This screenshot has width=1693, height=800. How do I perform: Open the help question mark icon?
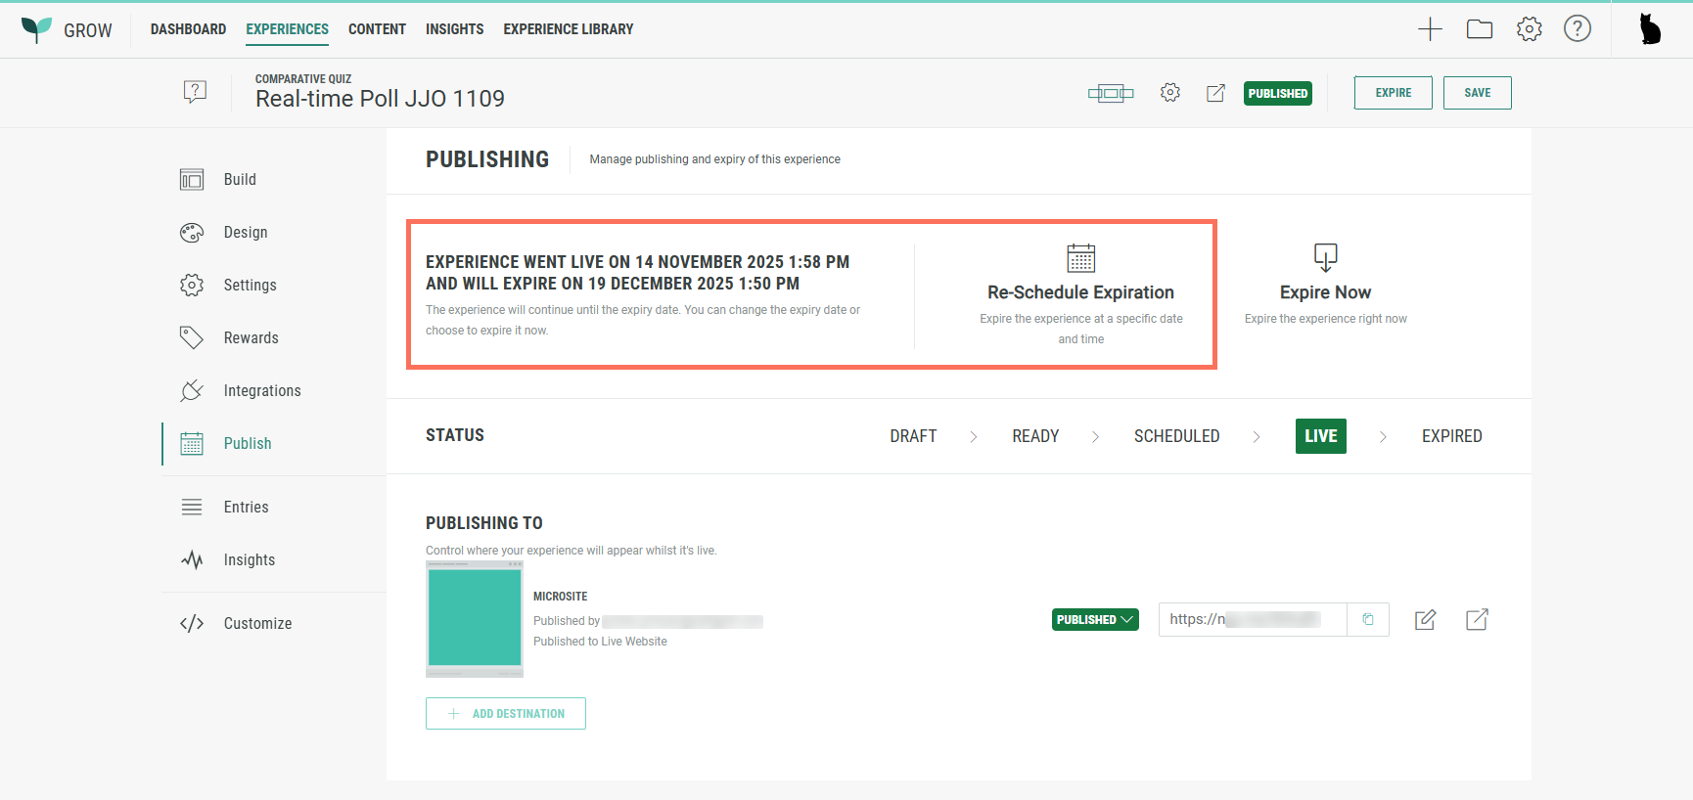point(1577,29)
